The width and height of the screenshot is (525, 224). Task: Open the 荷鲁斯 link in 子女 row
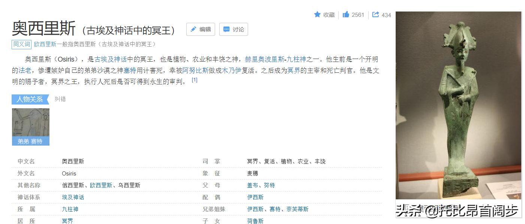(x=255, y=221)
